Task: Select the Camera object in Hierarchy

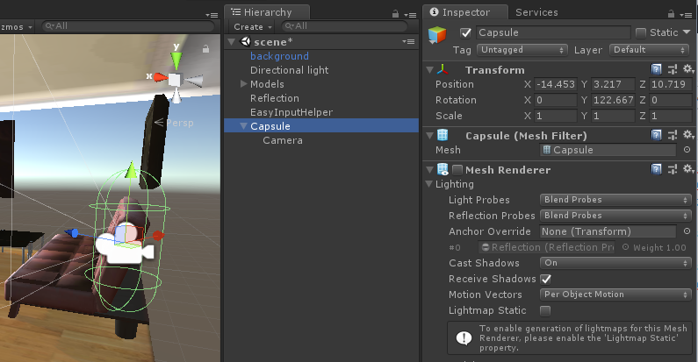Action: click(282, 140)
